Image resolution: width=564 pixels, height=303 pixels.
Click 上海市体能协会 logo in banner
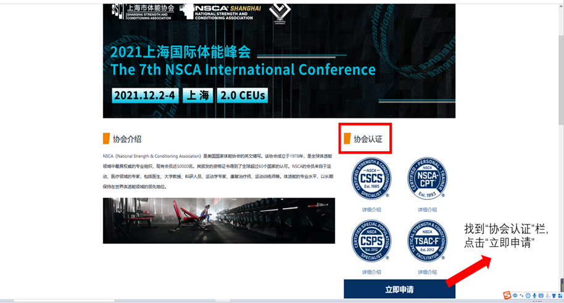pyautogui.click(x=143, y=12)
